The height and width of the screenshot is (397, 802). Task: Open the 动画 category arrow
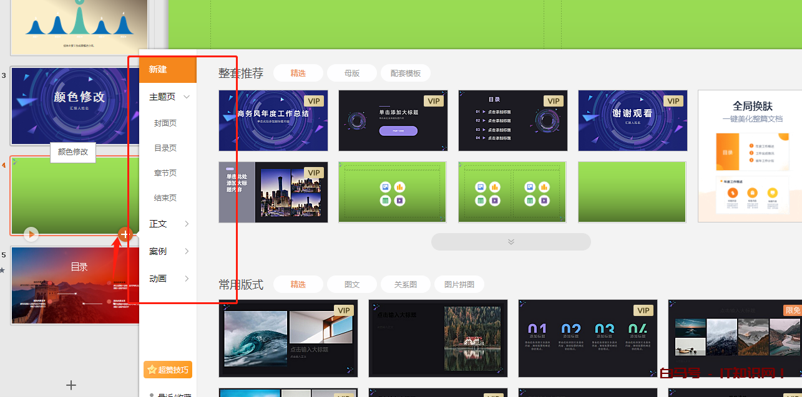pos(186,279)
